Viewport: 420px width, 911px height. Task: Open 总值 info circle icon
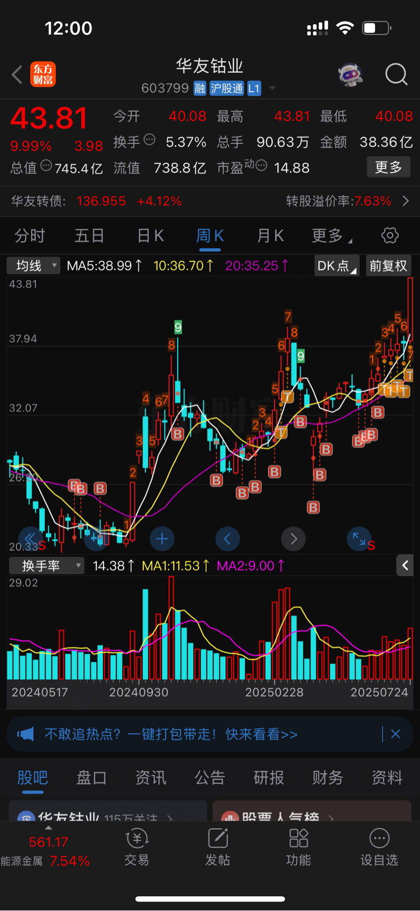(x=46, y=165)
